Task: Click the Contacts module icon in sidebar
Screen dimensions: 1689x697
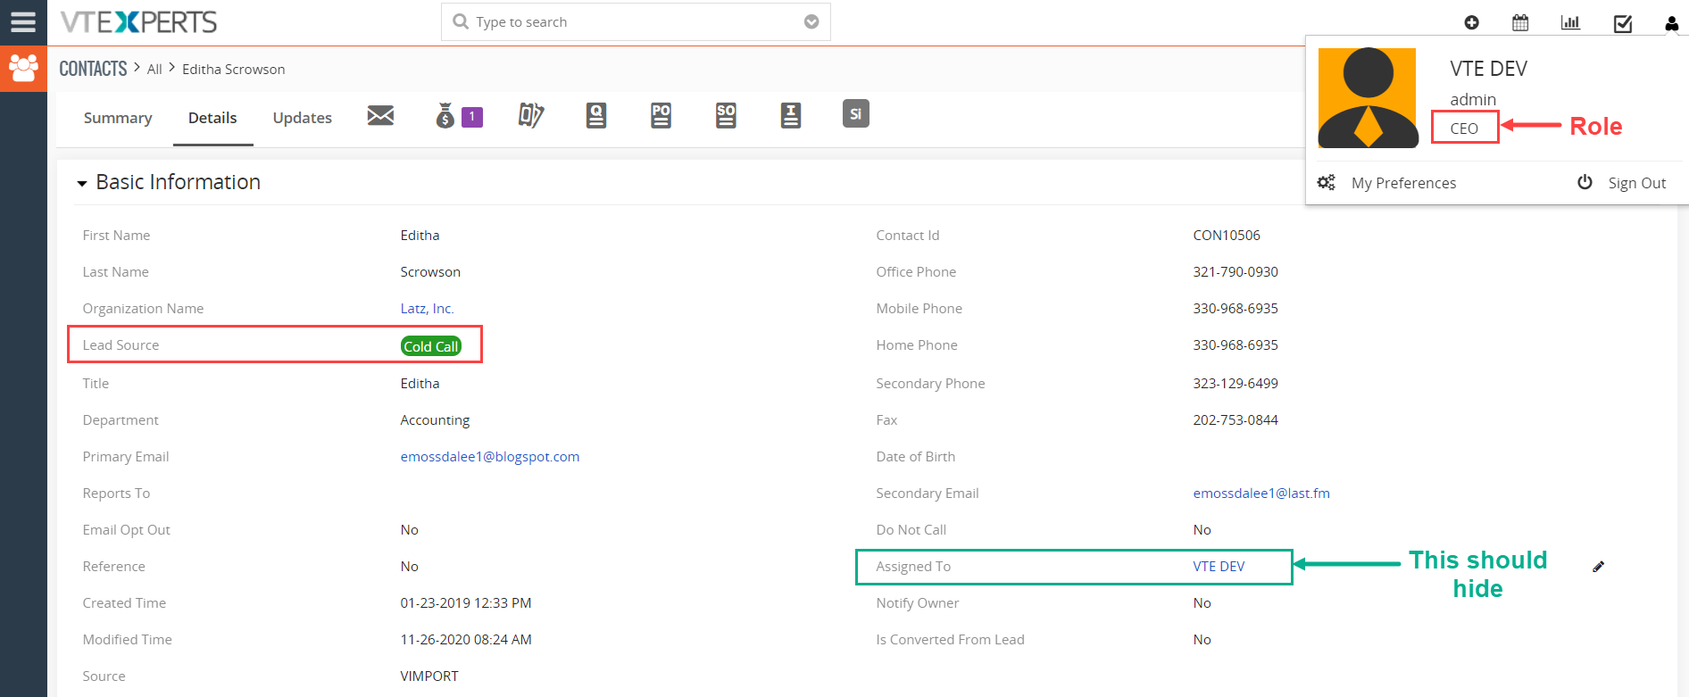Action: [x=23, y=68]
